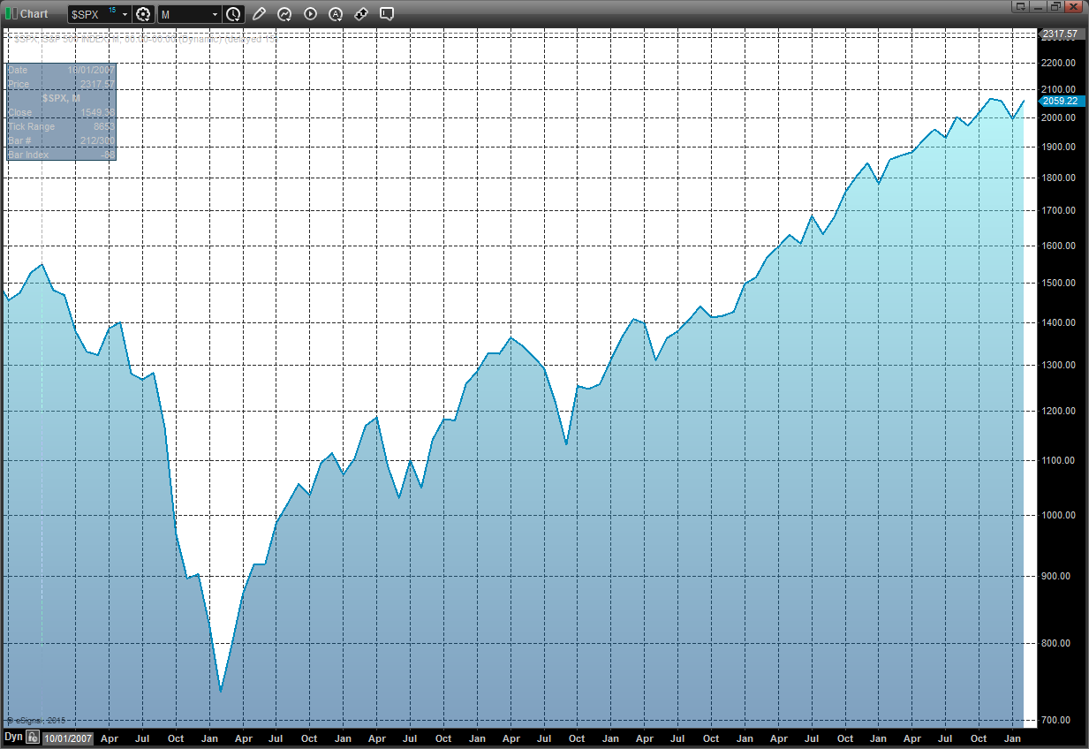This screenshot has height=749, width=1089.
Task: Open the window options menu button
Action: tap(1021, 7)
